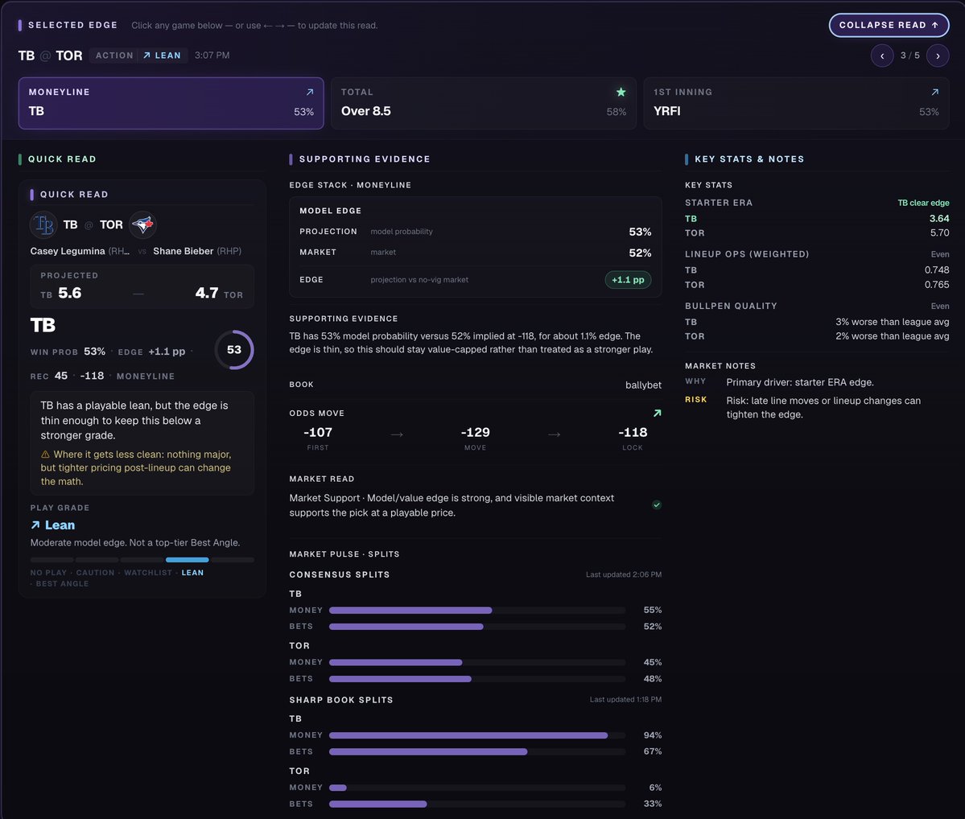Click the -107 first odds value
965x819 pixels.
318,433
